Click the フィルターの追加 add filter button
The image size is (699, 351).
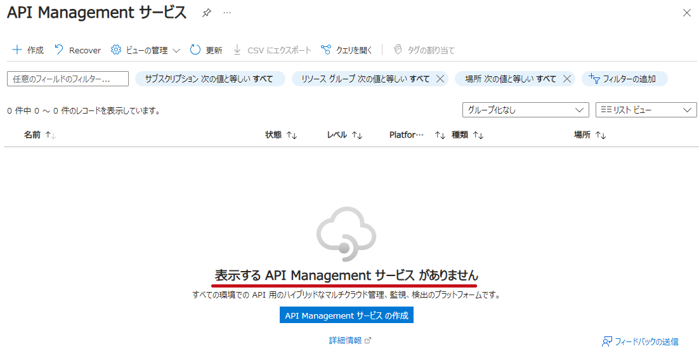[x=624, y=79]
